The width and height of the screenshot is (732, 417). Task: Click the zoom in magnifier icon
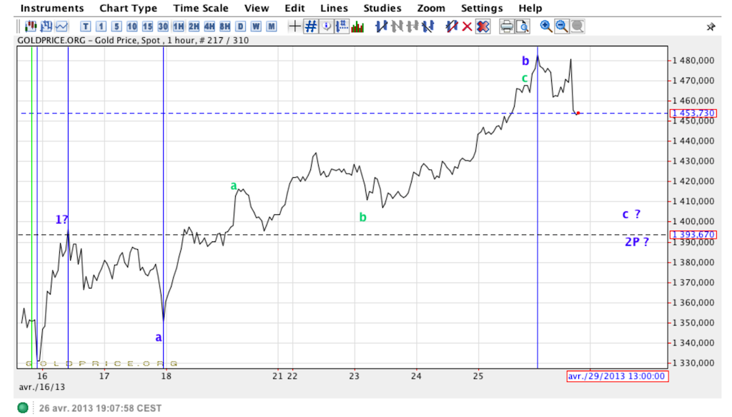pos(546,26)
